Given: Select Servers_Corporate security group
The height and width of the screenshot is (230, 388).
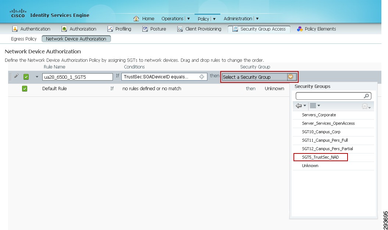Looking at the screenshot, I should click(x=333, y=115).
